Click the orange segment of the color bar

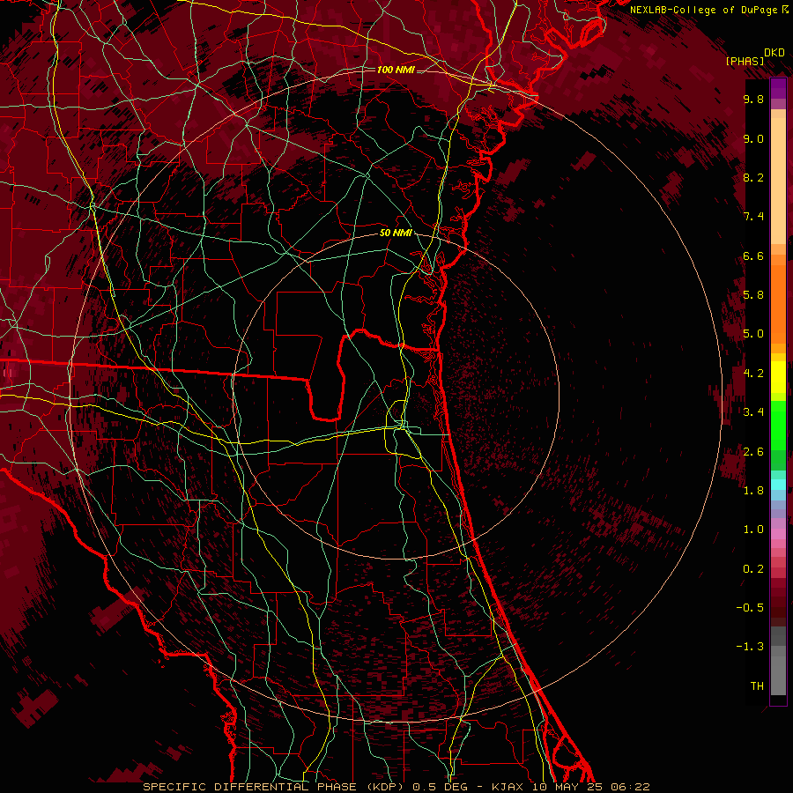tap(778, 303)
